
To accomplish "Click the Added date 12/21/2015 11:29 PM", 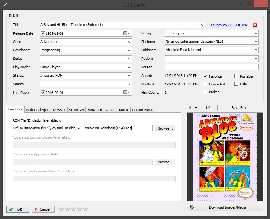I will pyautogui.click(x=181, y=76).
